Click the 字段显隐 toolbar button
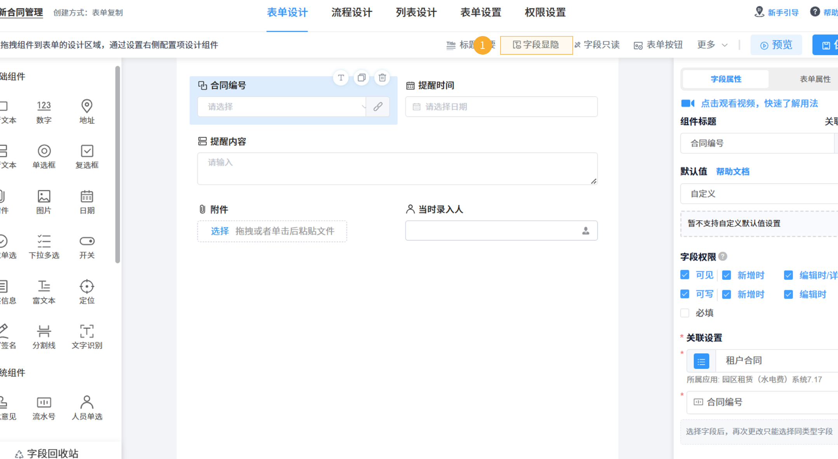 [536, 45]
